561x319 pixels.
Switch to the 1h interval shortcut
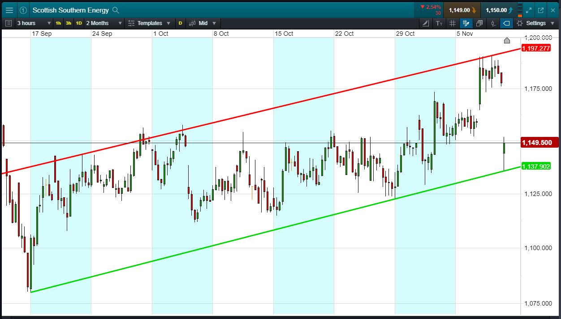(58, 23)
